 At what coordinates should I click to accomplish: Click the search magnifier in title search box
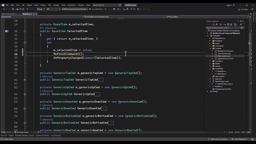click(x=120, y=5)
